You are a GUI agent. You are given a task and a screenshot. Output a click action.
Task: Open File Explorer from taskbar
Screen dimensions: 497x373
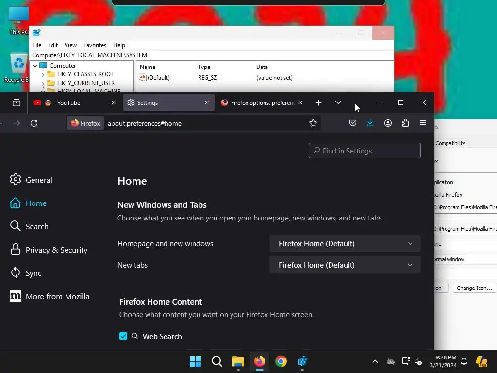[x=238, y=361]
